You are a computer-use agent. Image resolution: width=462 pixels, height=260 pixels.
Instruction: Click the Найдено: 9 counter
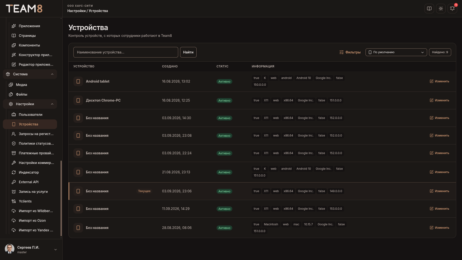click(440, 52)
